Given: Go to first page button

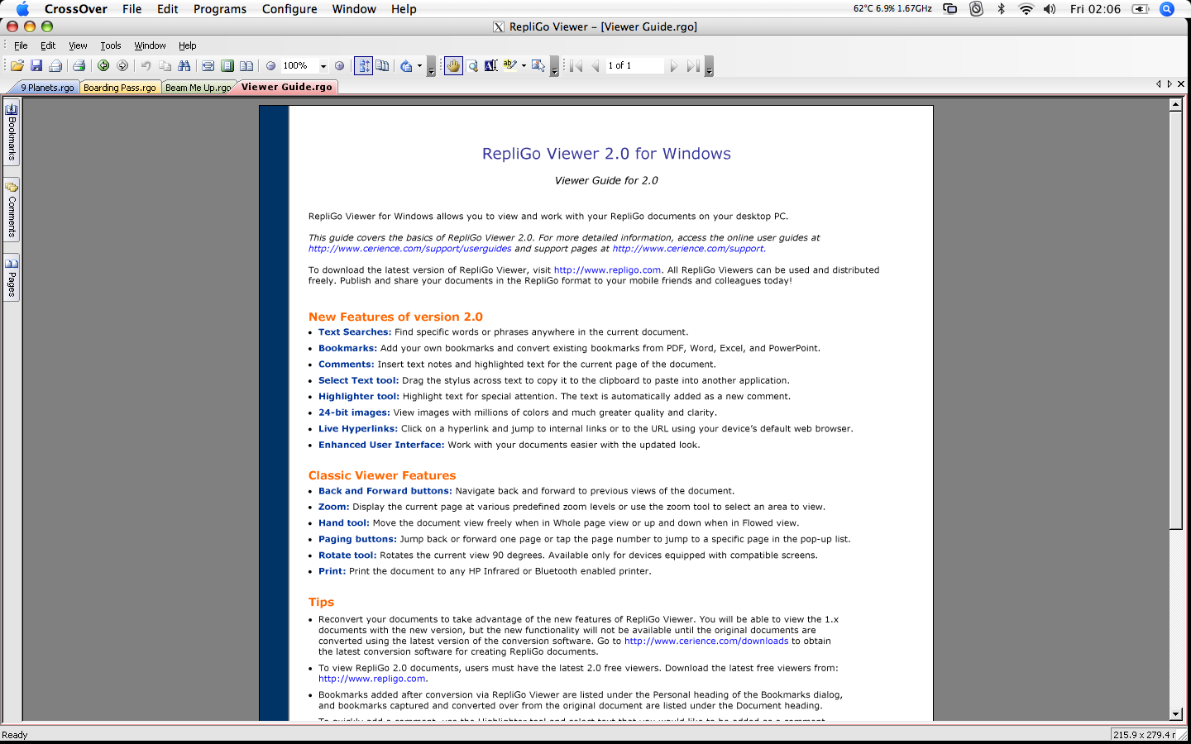Looking at the screenshot, I should (x=576, y=65).
